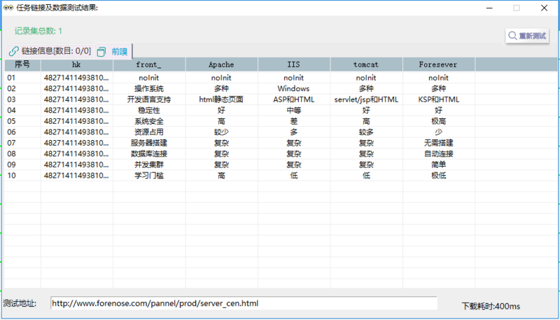Image resolution: width=560 pixels, height=320 pixels.
Task: Click the html静态页面 cell
Action: point(221,99)
